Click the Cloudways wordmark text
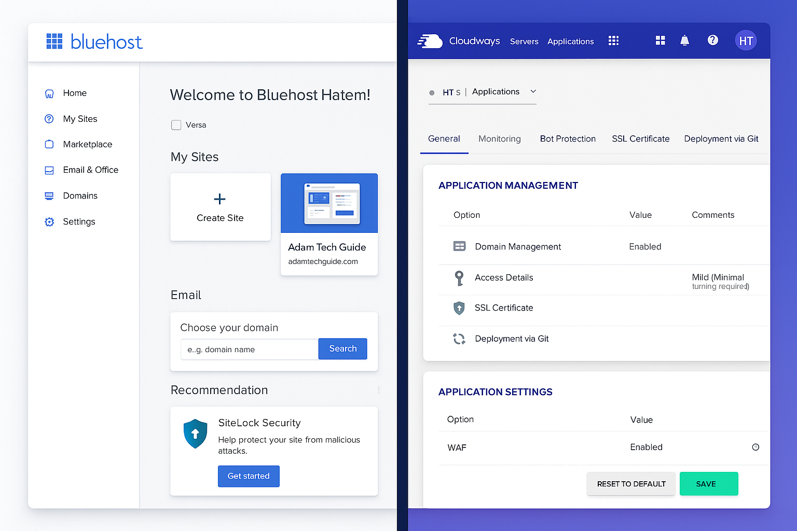797x531 pixels. click(x=474, y=41)
